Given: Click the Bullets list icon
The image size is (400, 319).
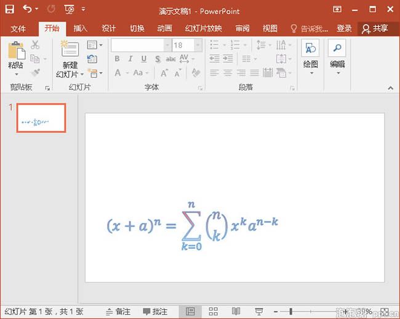Looking at the screenshot, I should (x=214, y=45).
